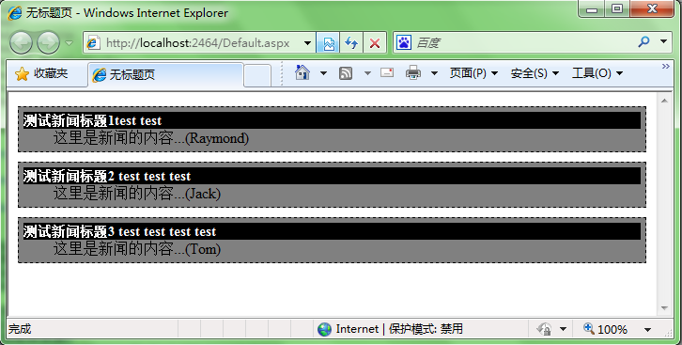682x345 pixels.
Task: Open a new blank tab
Action: pyautogui.click(x=257, y=75)
